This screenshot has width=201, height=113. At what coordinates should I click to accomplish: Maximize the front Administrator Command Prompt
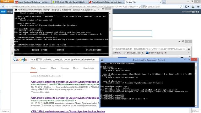189,59
